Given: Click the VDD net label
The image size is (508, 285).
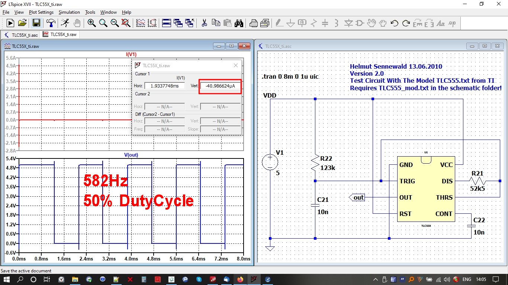Looking at the screenshot, I should tap(270, 95).
